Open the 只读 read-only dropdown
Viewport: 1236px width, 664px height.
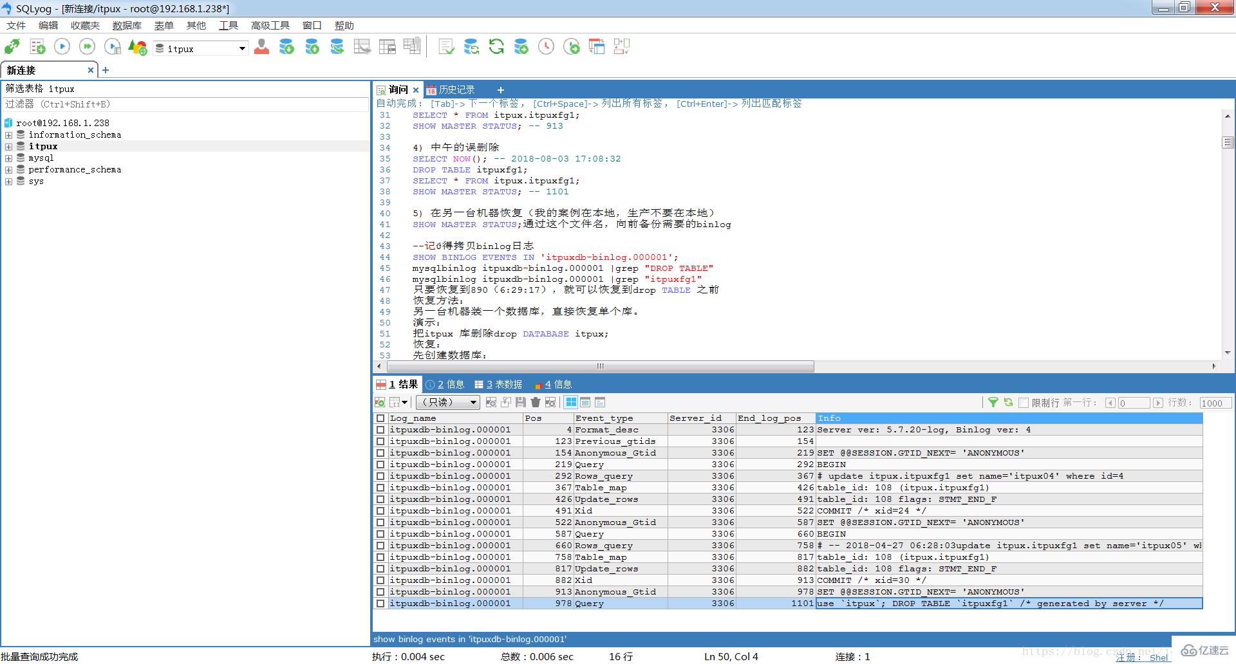click(x=448, y=402)
